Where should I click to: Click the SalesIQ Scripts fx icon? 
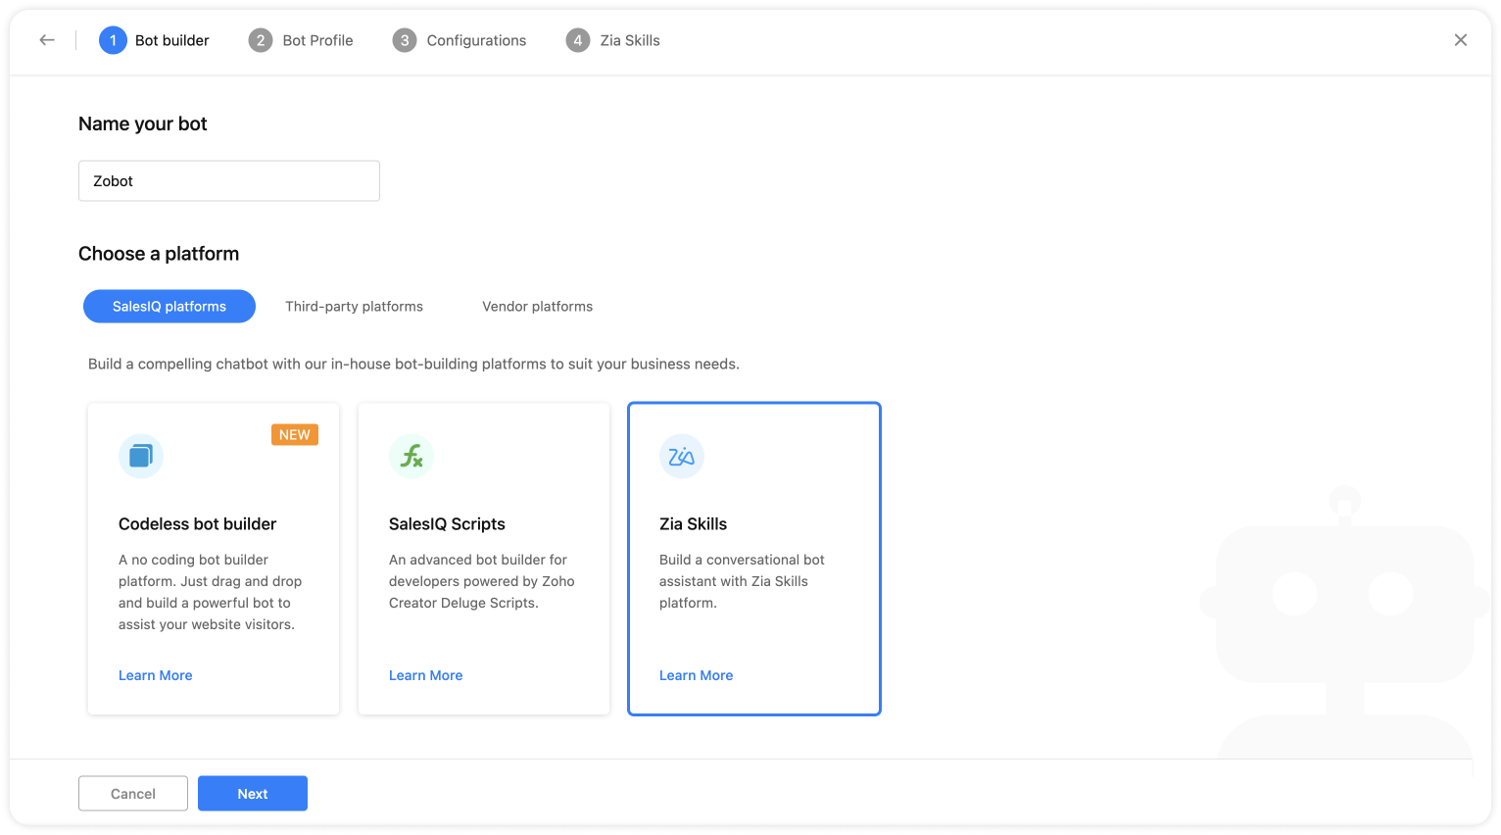click(412, 457)
